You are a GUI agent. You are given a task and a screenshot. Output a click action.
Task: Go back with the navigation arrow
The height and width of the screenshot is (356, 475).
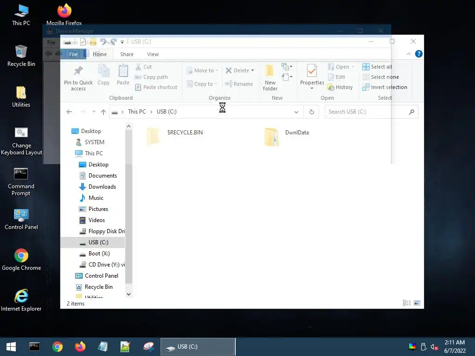point(69,112)
